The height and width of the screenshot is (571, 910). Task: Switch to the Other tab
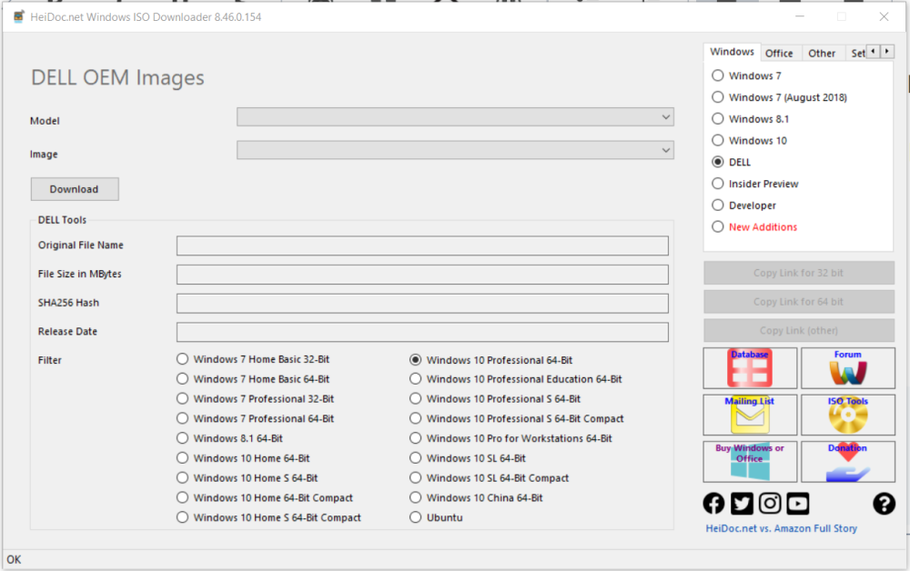pos(822,54)
